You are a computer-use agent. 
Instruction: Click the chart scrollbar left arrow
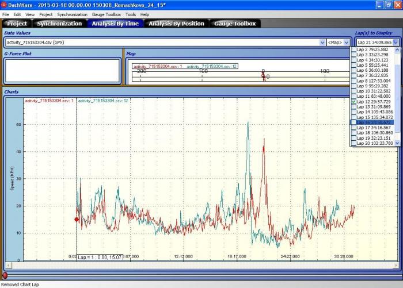(9, 266)
